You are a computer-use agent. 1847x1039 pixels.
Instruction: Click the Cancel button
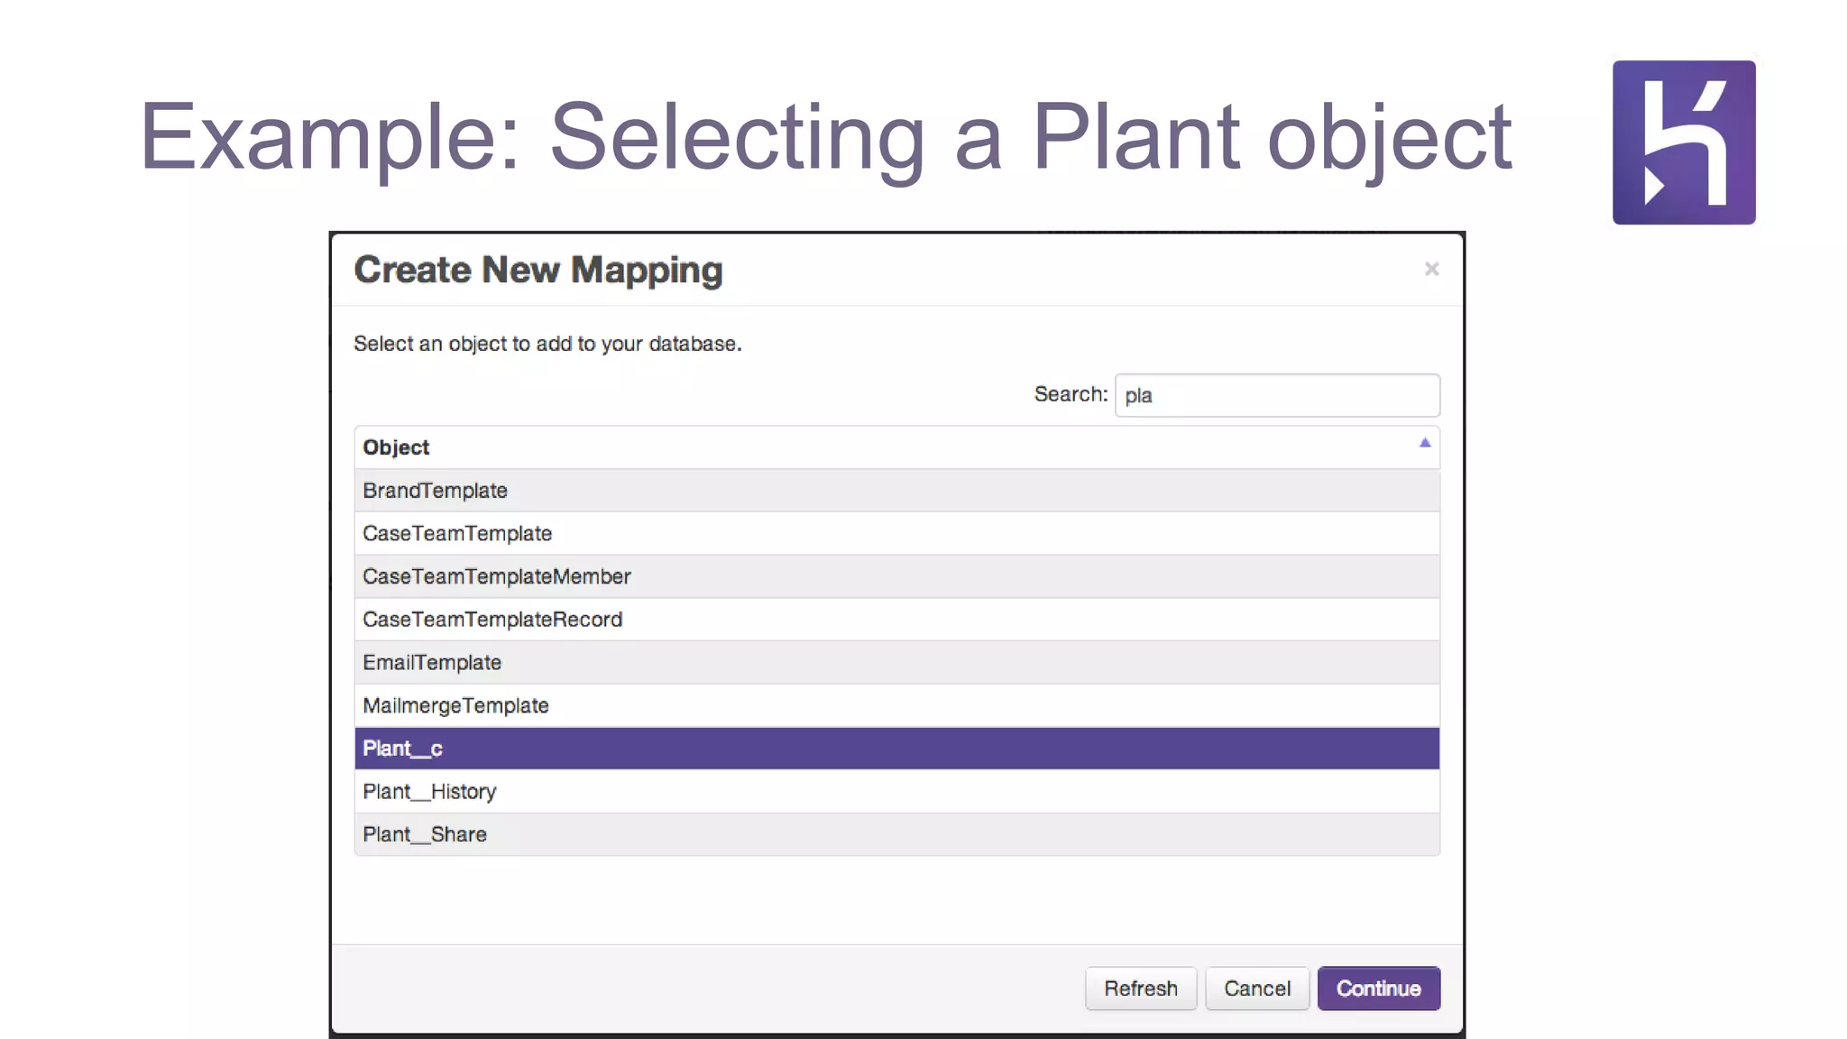point(1257,988)
